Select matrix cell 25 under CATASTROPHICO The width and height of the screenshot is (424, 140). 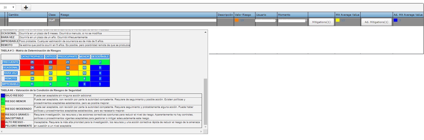click(x=32, y=62)
